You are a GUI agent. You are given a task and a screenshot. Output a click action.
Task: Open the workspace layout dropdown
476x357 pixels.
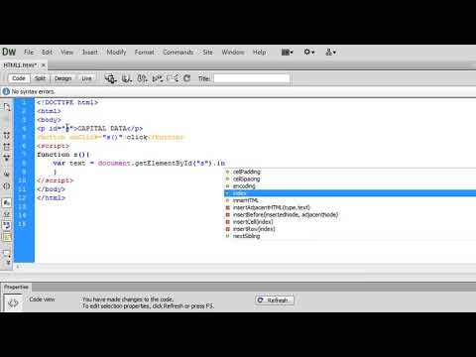point(287,53)
